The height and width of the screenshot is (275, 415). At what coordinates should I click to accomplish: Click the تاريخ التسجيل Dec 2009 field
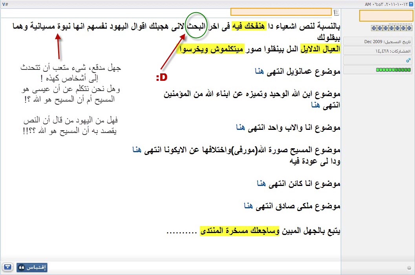click(378, 41)
